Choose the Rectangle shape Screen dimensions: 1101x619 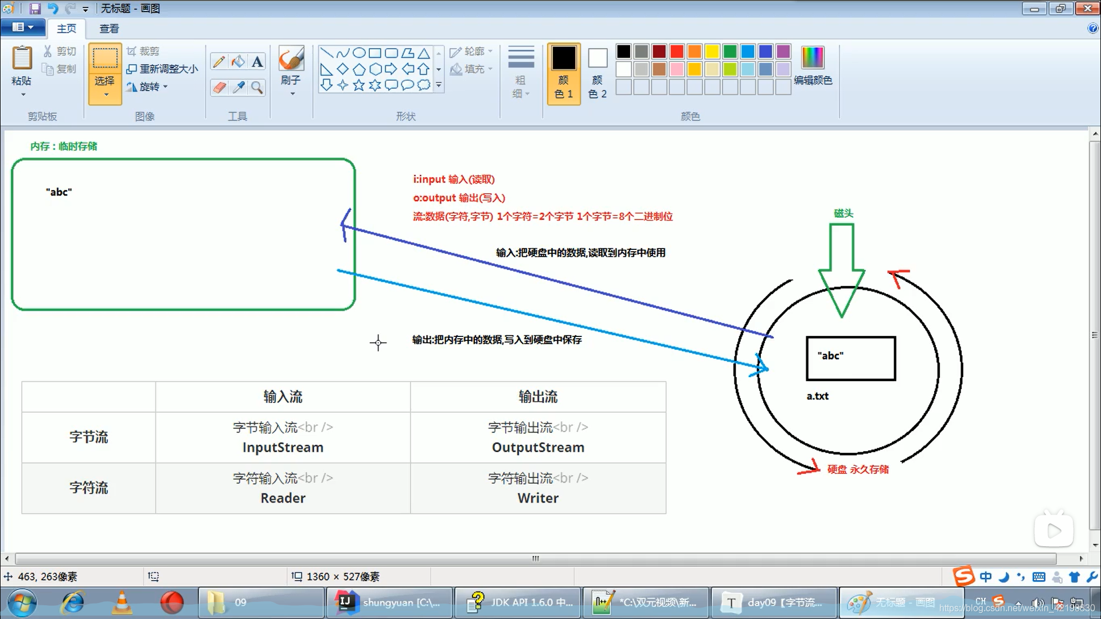(375, 53)
